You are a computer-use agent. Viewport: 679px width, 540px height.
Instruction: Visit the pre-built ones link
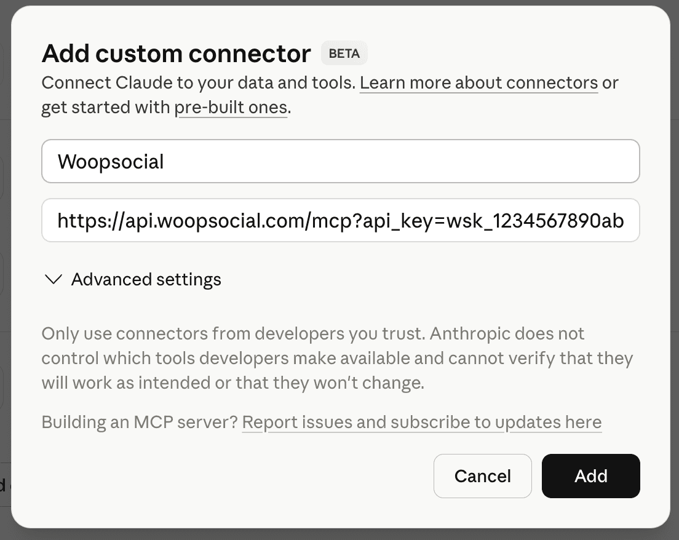tap(231, 107)
